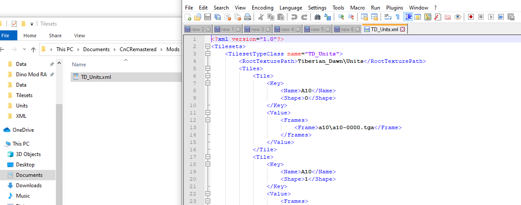Click the Redo toolbar icon
The image size is (521, 205).
[304, 17]
